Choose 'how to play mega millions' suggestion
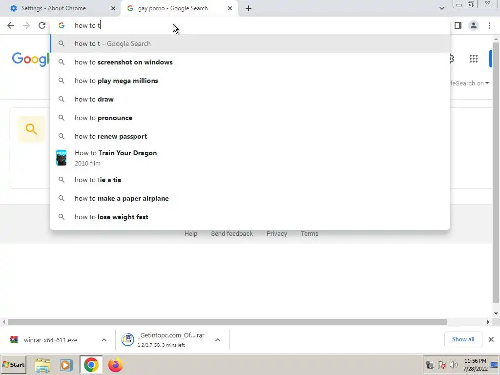This screenshot has width=500, height=375. coord(250,81)
